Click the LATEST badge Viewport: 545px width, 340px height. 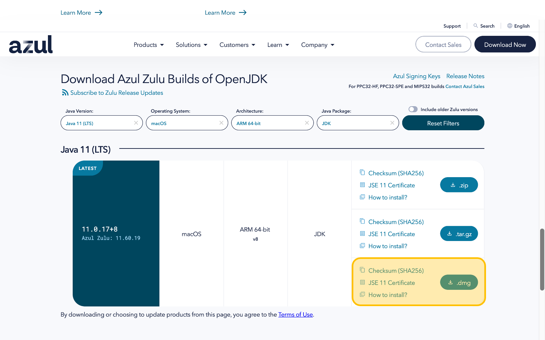pyautogui.click(x=88, y=168)
